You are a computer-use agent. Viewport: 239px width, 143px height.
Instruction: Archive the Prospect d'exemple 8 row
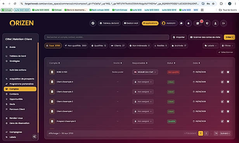tap(228, 121)
